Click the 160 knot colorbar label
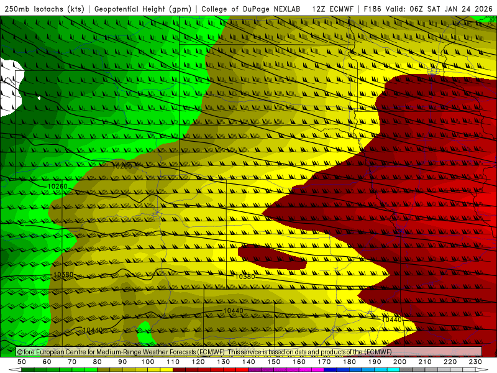The width and height of the screenshot is (497, 373). coord(299,362)
